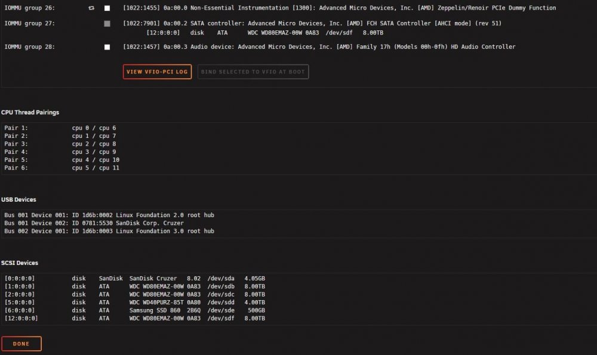Select Pair 4 cpu 3 / cpu 9

tap(60, 152)
